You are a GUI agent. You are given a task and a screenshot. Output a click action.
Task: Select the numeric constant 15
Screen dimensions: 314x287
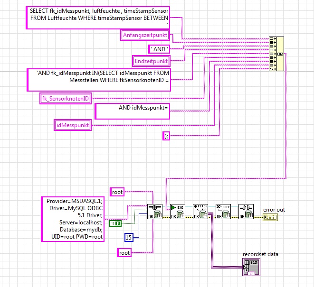click(129, 237)
